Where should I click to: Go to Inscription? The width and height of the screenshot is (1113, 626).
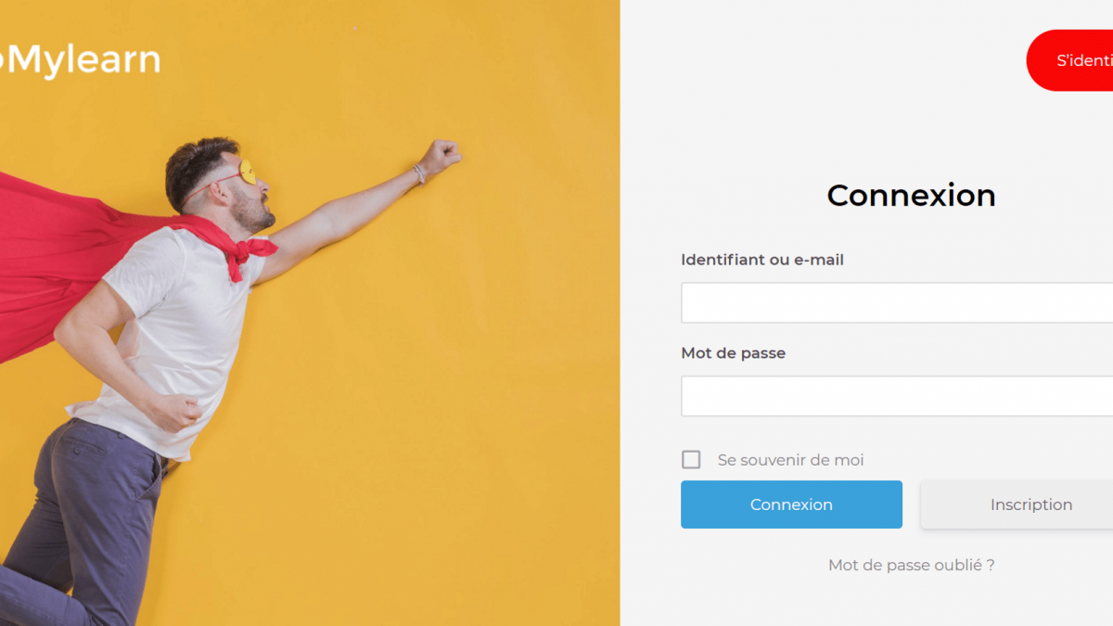coord(1018,505)
